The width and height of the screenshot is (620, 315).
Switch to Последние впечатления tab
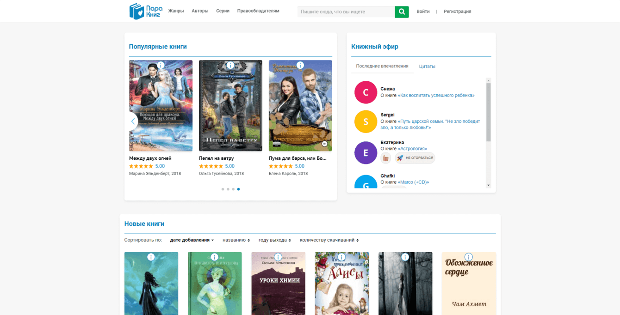[382, 66]
